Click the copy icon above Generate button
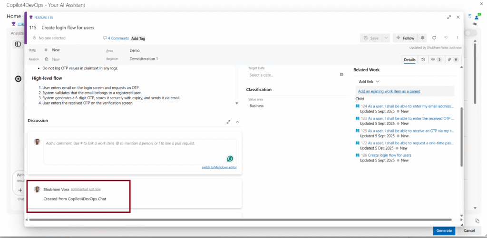The image size is (487, 238). [x=477, y=220]
